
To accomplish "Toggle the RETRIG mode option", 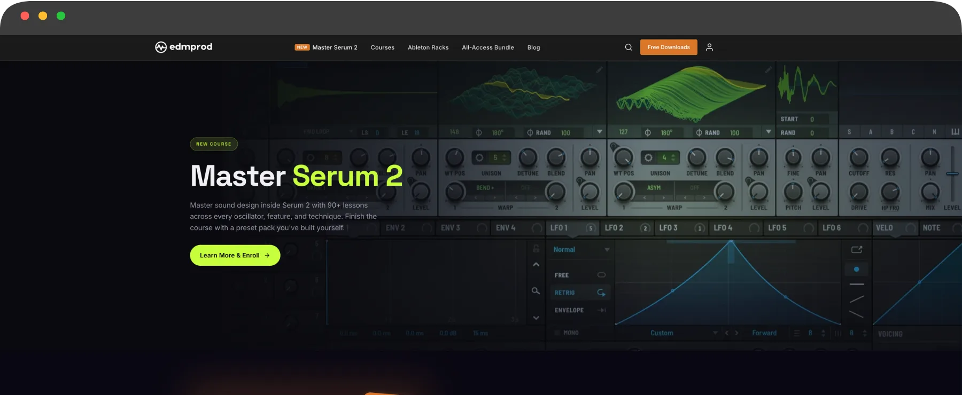I will pos(579,293).
